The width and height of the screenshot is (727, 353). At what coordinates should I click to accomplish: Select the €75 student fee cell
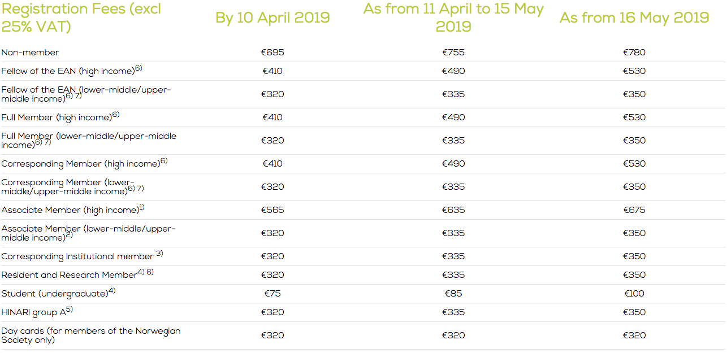click(x=272, y=294)
